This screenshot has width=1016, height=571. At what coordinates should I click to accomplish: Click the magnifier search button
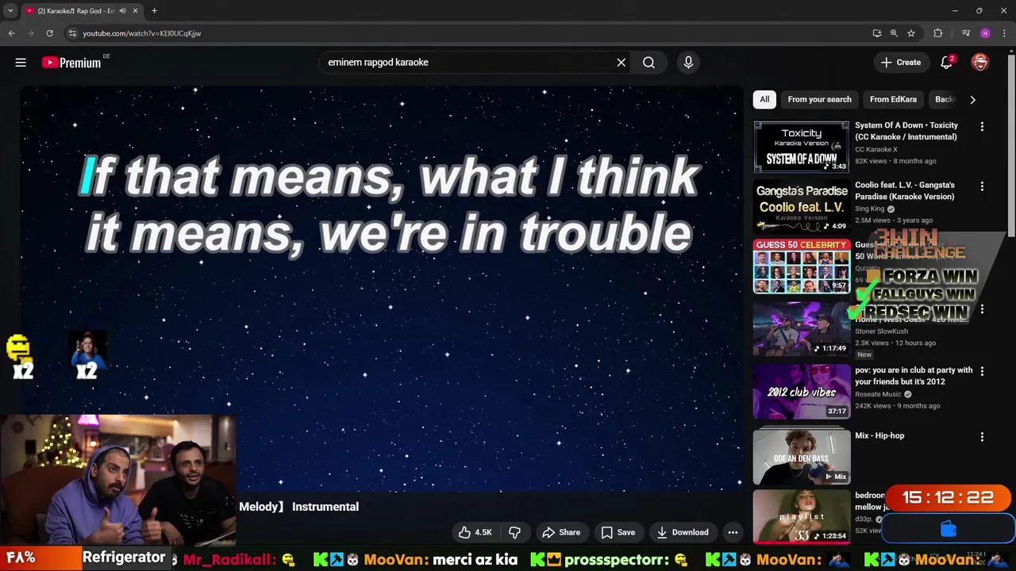(648, 63)
